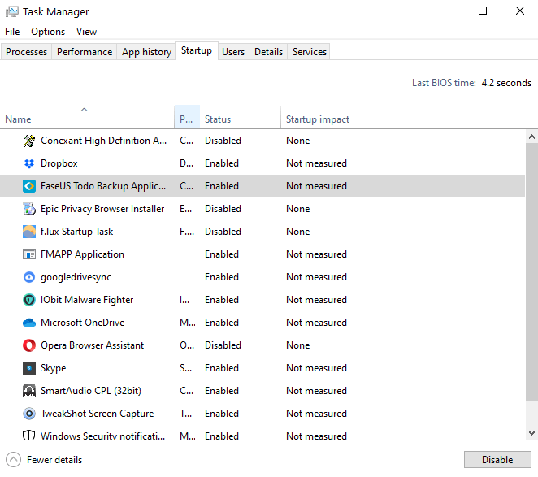Click the scrollbar up arrow
Viewport: 538px width, 477px height.
click(x=531, y=137)
